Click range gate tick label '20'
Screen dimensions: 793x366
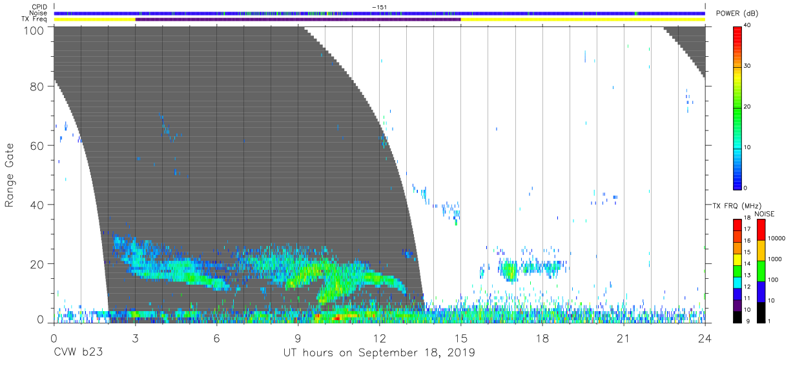(37, 264)
